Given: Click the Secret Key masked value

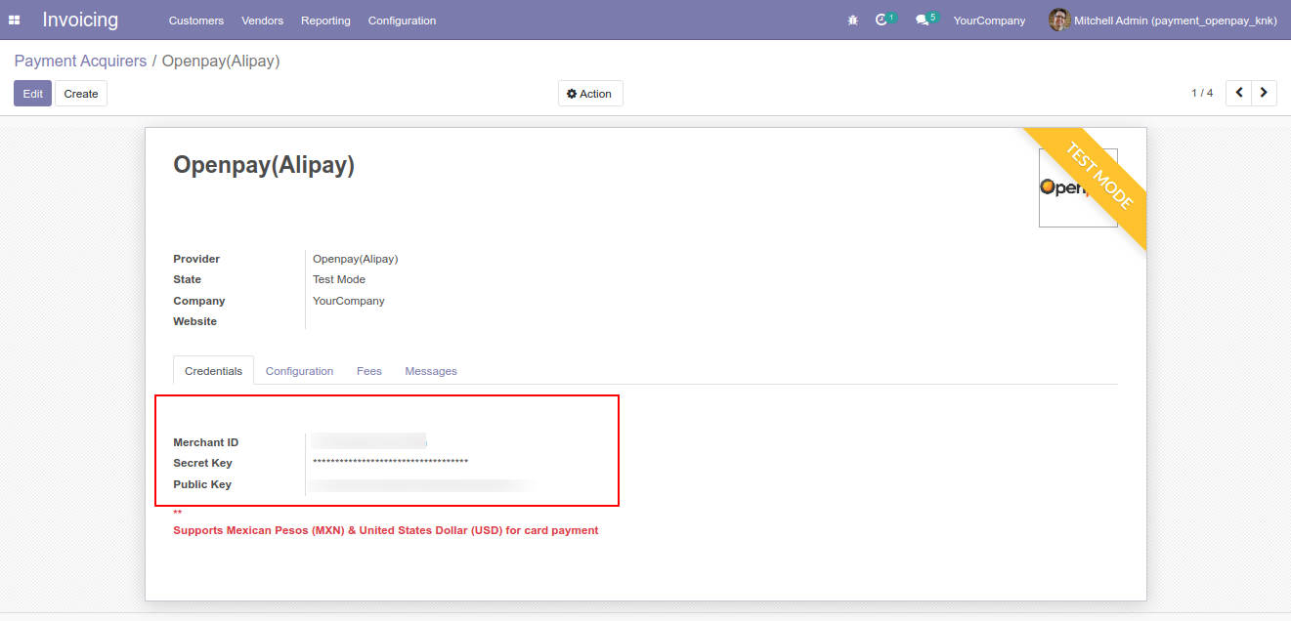Looking at the screenshot, I should coord(391,463).
